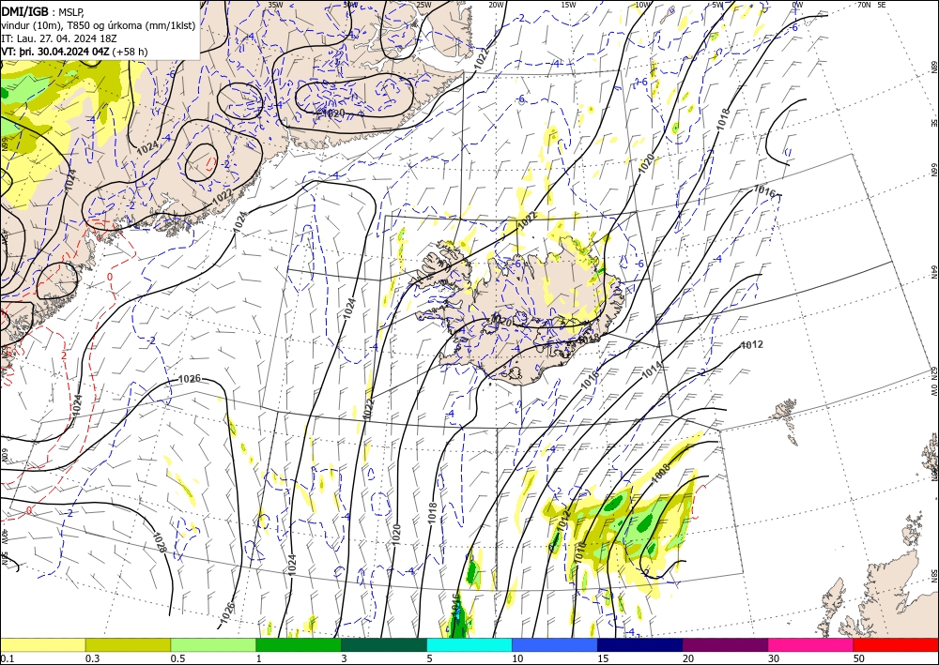
Task: Click the pale yellow 0.1–0.3 legend swatch
Action: [x=42, y=644]
